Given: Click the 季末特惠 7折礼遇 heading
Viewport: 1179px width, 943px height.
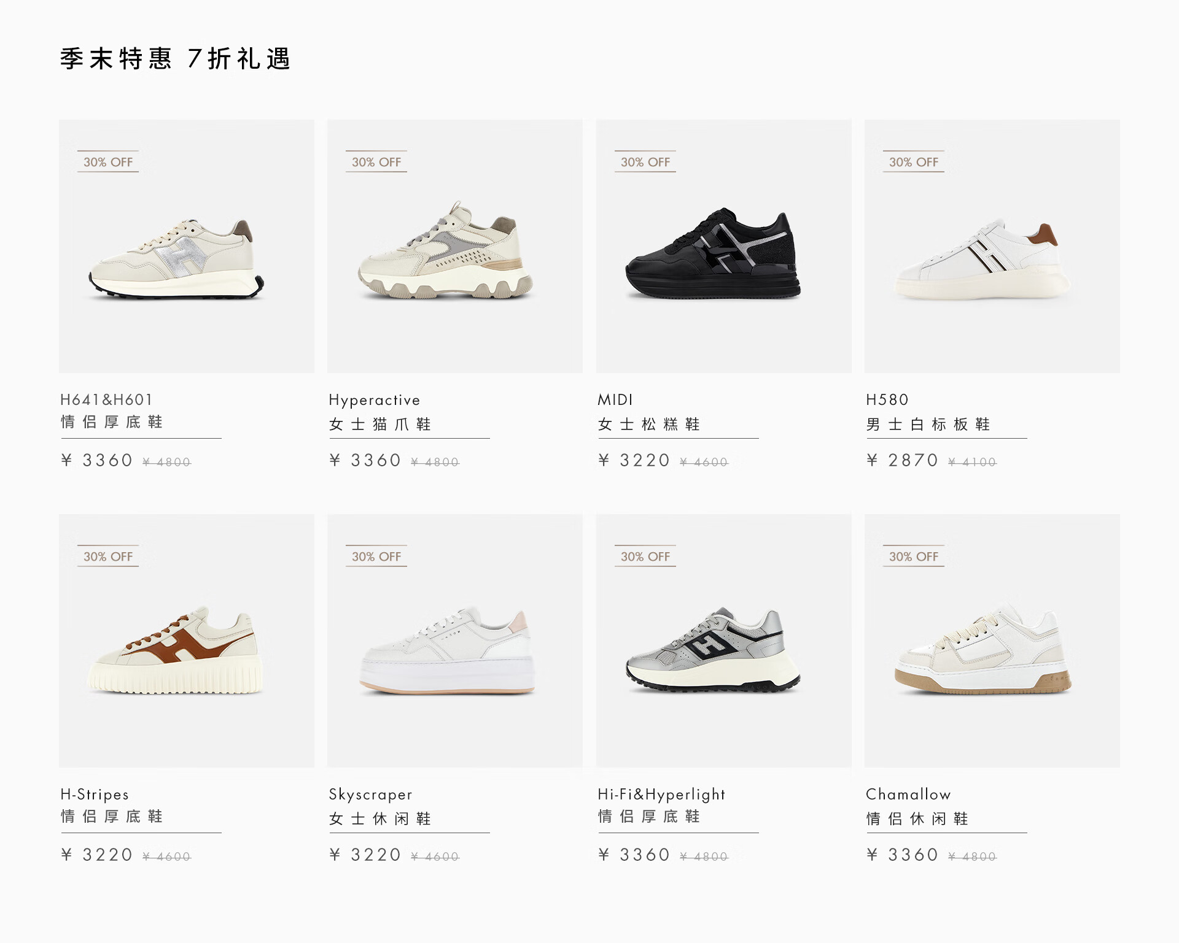Looking at the screenshot, I should (175, 59).
